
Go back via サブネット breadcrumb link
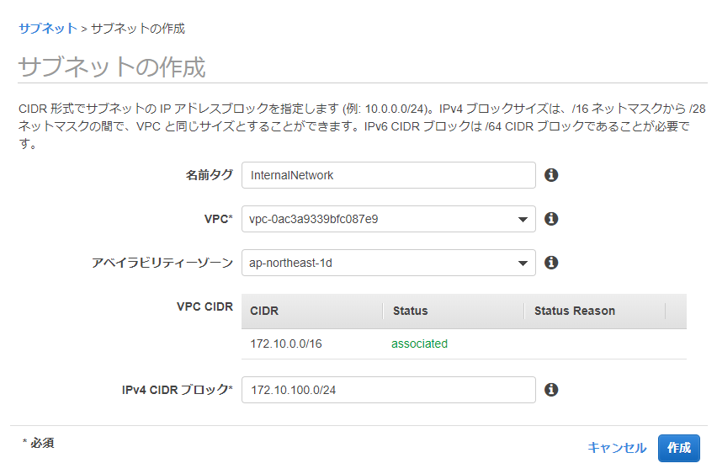[48, 29]
